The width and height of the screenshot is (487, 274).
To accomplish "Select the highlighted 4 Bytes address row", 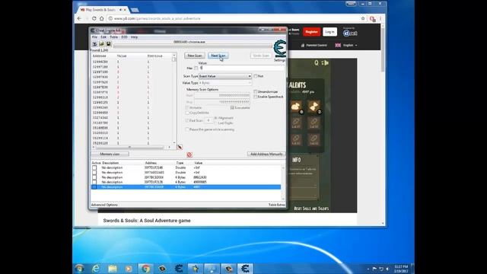I will [186, 187].
